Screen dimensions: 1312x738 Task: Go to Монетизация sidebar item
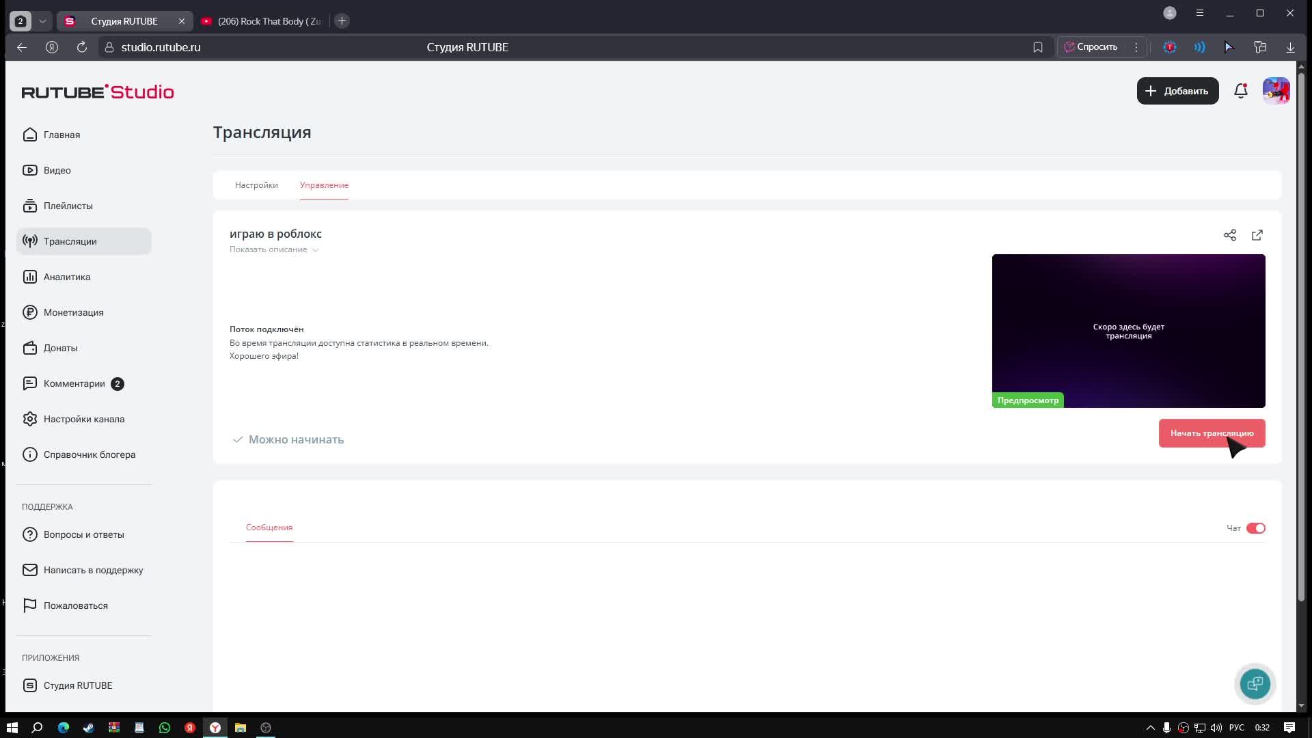pos(73,312)
